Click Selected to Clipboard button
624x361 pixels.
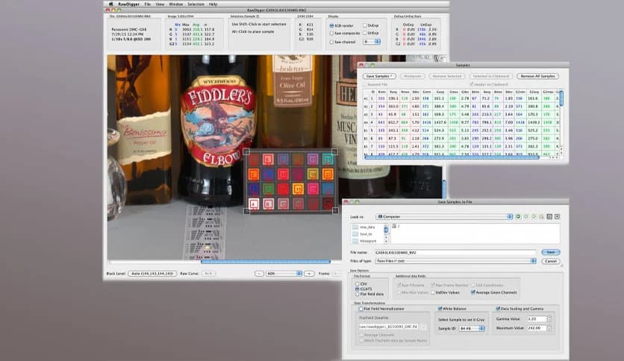pos(490,76)
